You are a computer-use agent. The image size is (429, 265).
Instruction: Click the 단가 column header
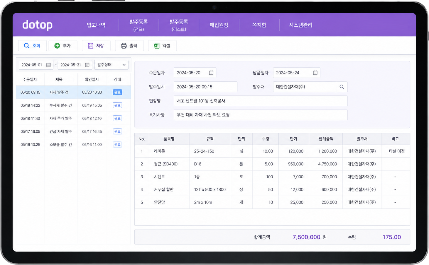[294, 139]
